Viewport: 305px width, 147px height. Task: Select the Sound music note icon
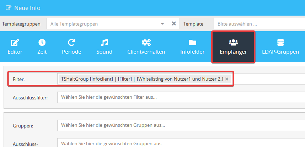tap(104, 43)
